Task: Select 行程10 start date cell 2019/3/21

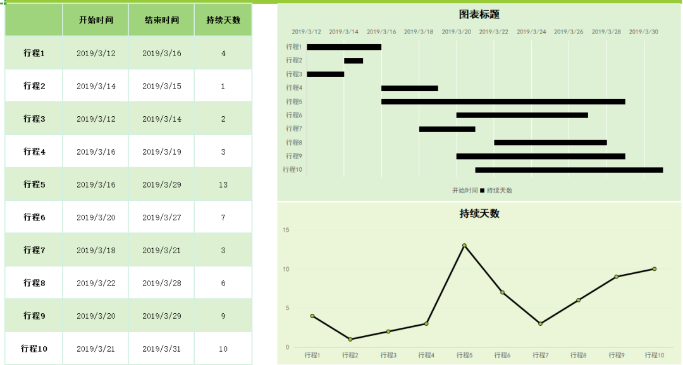Action: [x=96, y=349]
